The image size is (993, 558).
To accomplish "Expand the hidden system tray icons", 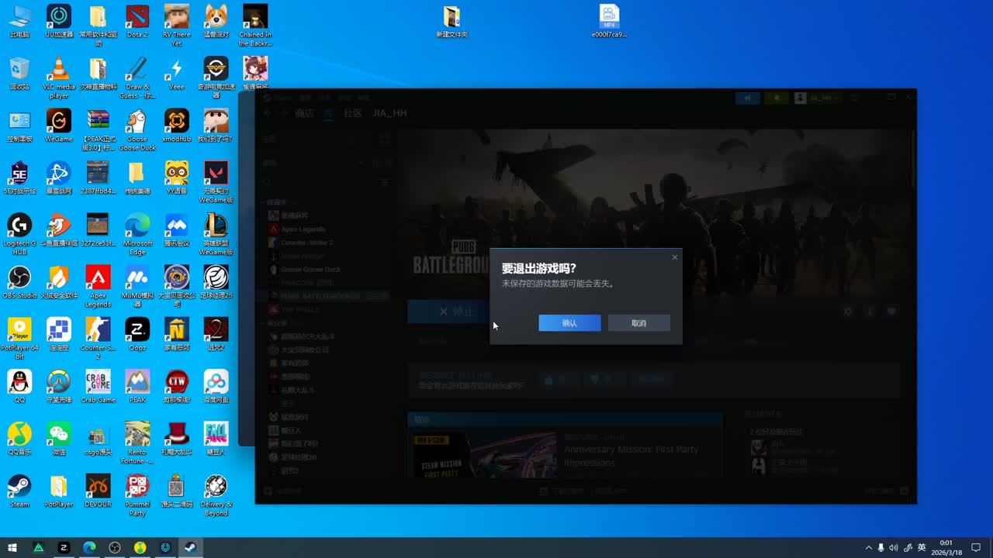I will tap(868, 547).
